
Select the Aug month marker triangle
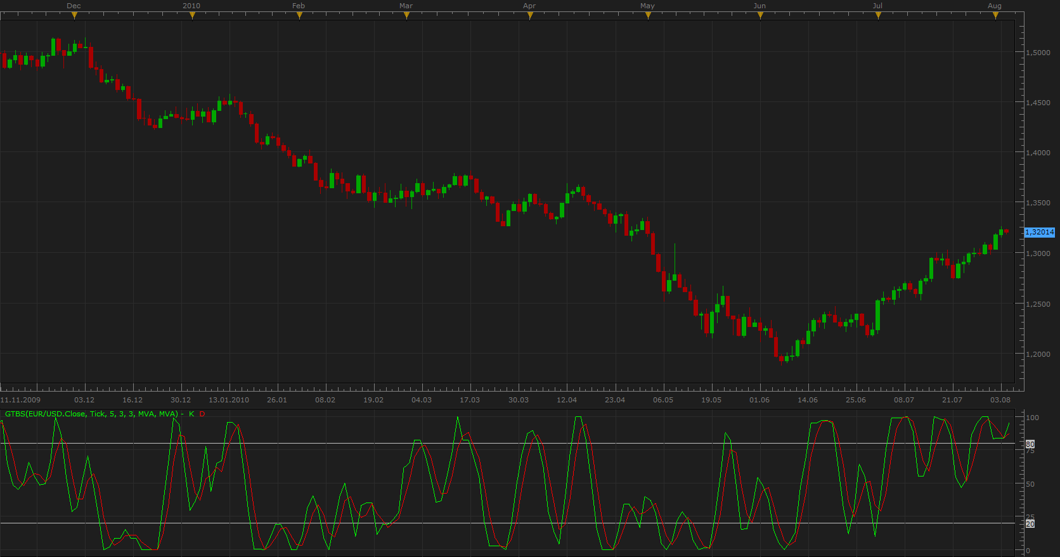point(995,16)
